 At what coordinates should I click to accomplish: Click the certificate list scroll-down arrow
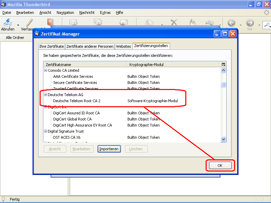coord(223,139)
